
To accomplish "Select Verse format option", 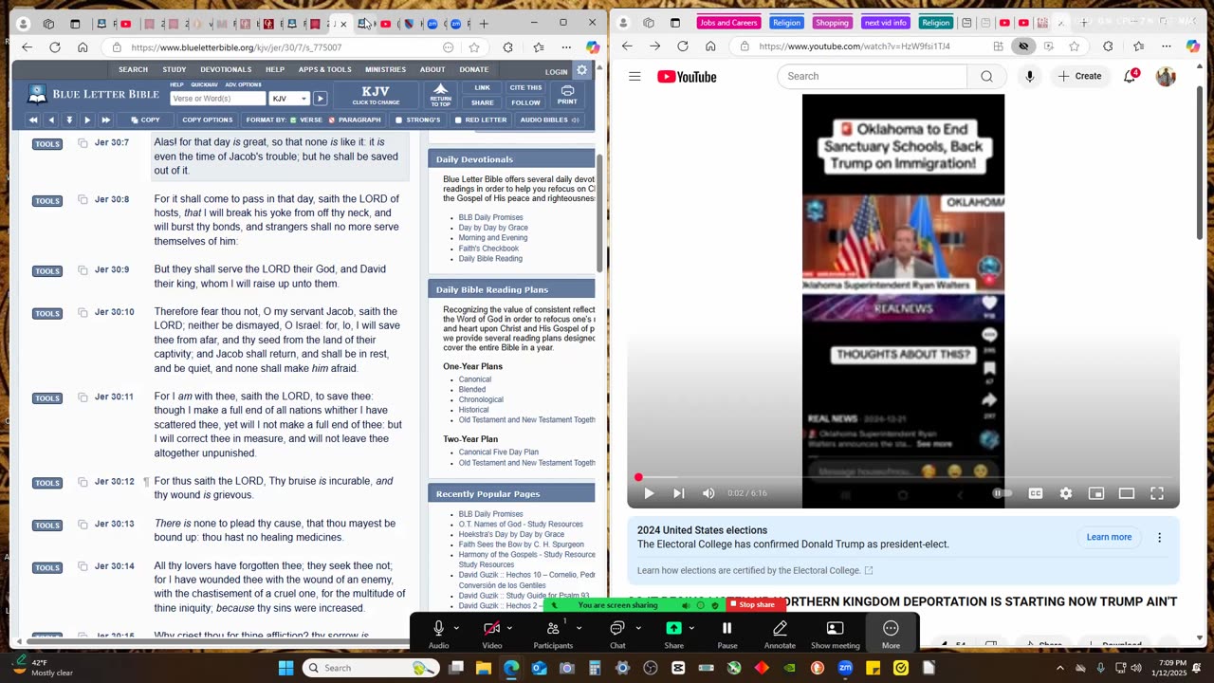I will [305, 120].
